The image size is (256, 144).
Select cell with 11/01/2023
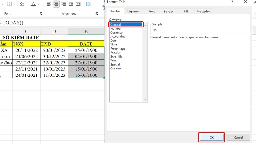(54, 75)
